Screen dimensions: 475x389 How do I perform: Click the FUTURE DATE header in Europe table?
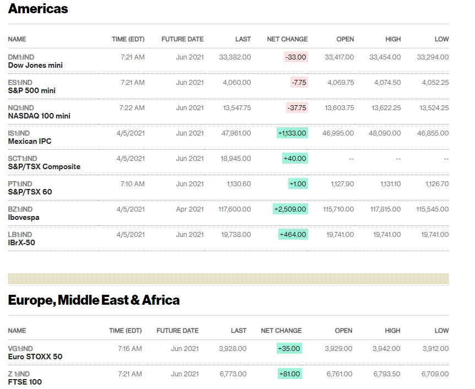[x=177, y=331]
